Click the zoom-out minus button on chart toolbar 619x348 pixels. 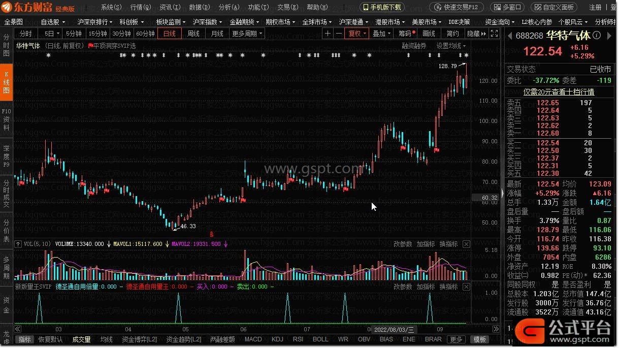[338, 34]
